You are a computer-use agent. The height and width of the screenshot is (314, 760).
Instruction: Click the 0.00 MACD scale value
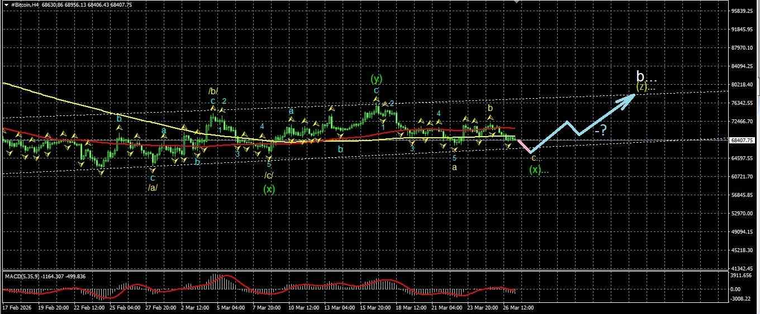coord(735,289)
